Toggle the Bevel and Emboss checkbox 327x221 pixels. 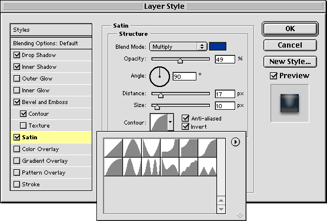pyautogui.click(x=16, y=102)
